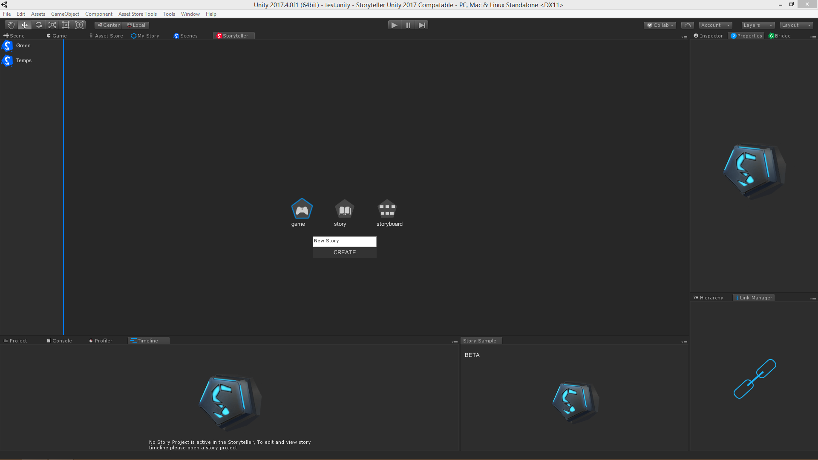Click the Storyteller logo in Story Sample
The image size is (818, 460).
coord(575,402)
